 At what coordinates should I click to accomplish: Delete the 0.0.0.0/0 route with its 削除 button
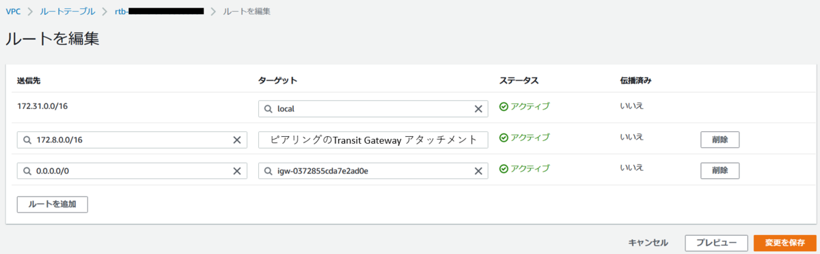coord(720,170)
